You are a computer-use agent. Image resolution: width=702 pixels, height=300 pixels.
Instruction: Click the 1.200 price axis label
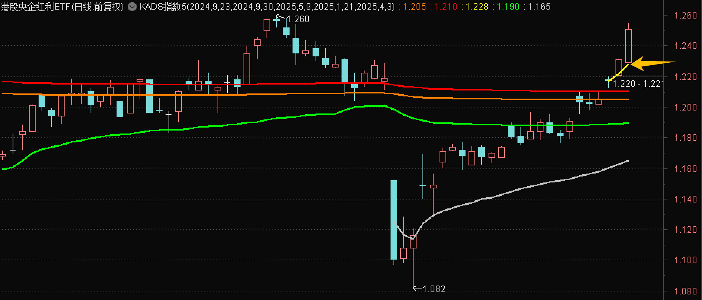coord(686,107)
